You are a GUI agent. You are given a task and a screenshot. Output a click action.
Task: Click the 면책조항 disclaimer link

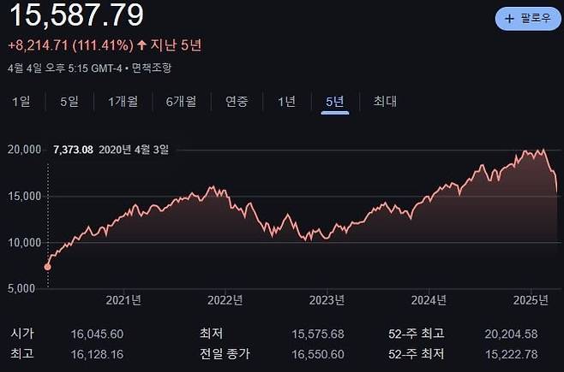pyautogui.click(x=152, y=68)
